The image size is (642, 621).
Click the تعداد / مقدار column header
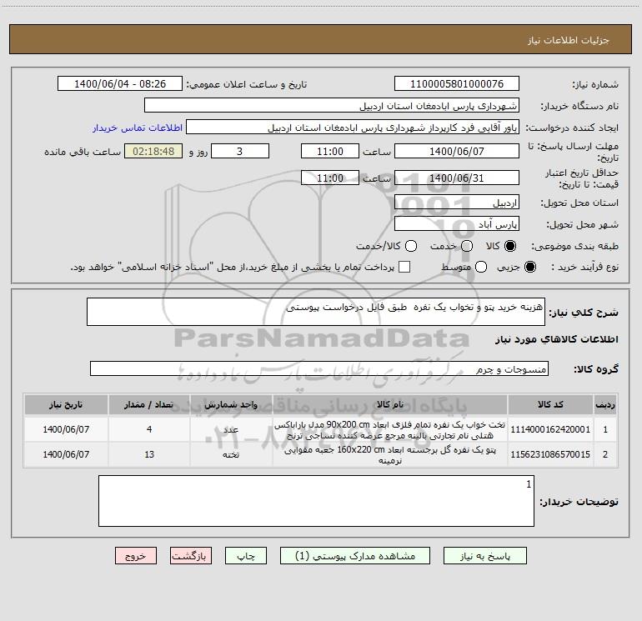pyautogui.click(x=149, y=404)
